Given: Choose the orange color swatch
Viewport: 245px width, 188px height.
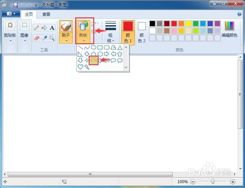Looking at the screenshot, I should click(x=181, y=24).
